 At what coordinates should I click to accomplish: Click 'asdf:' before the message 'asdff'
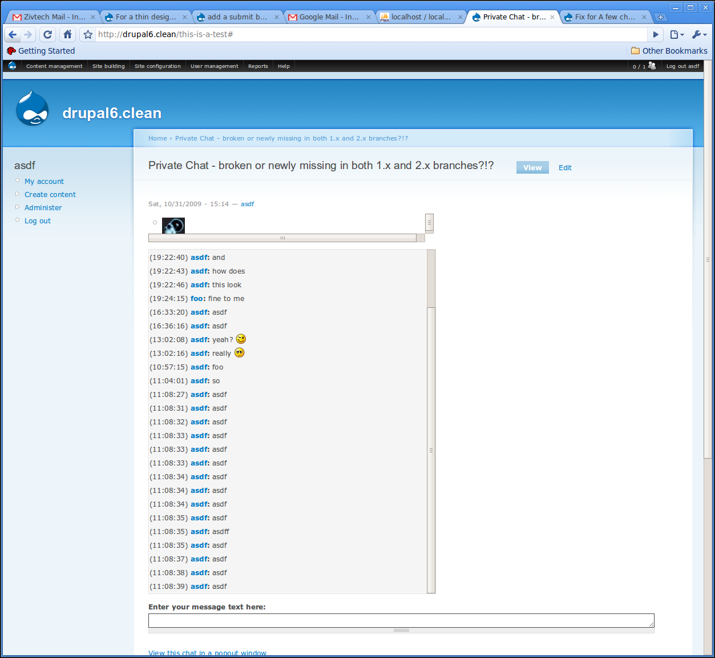point(200,532)
